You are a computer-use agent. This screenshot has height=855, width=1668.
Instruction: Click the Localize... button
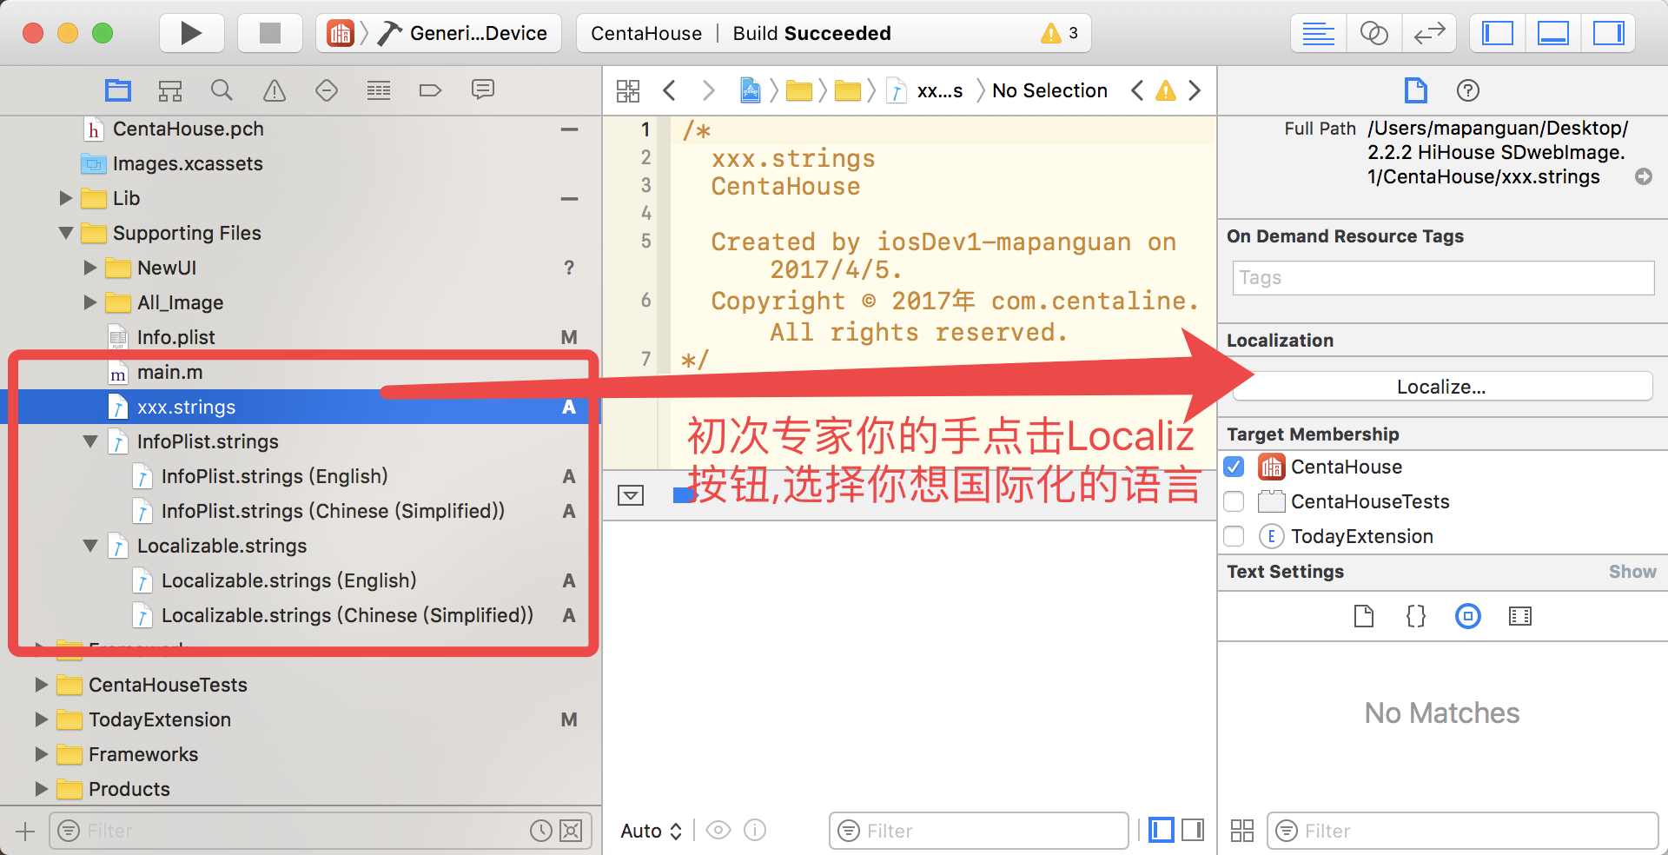point(1442,387)
